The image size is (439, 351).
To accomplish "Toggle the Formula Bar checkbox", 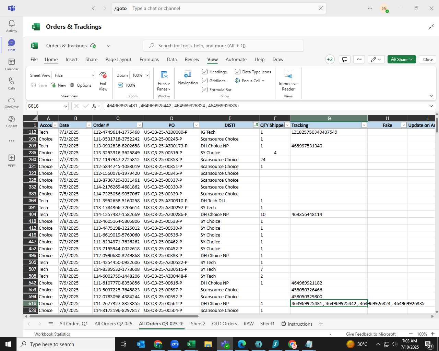I will pos(205,89).
